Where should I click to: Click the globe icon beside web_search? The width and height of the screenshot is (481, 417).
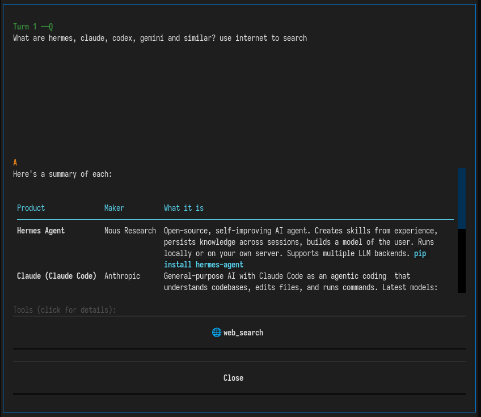point(217,333)
